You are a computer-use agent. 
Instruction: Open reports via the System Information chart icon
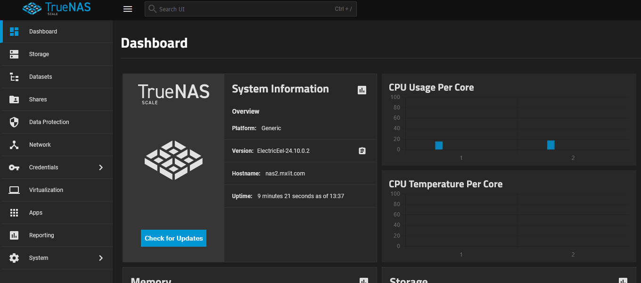pos(362,90)
